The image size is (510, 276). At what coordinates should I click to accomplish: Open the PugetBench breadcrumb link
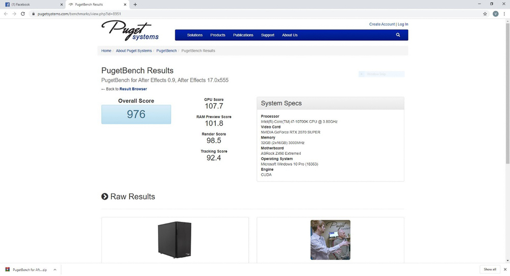(167, 50)
